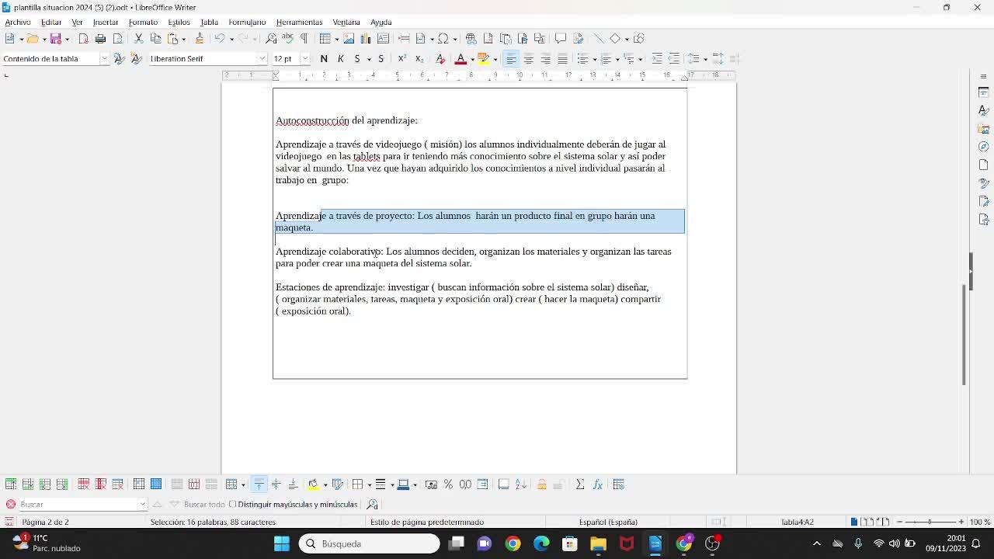The image size is (994, 559).
Task: Click Página 2 de 2 in status bar
Action: pyautogui.click(x=45, y=522)
